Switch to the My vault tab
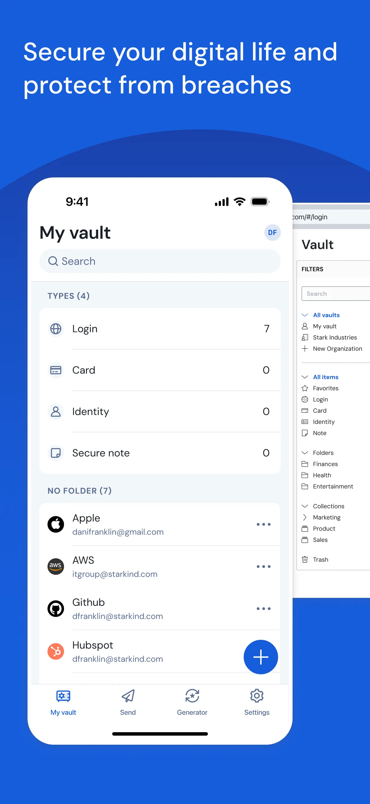The height and width of the screenshot is (804, 370). click(63, 702)
